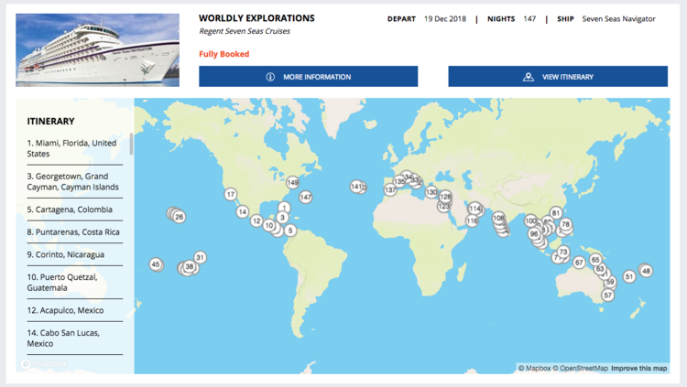The width and height of the screenshot is (687, 387).
Task: Click map marker 128 in eastern Mediterranean
Action: coord(445,197)
